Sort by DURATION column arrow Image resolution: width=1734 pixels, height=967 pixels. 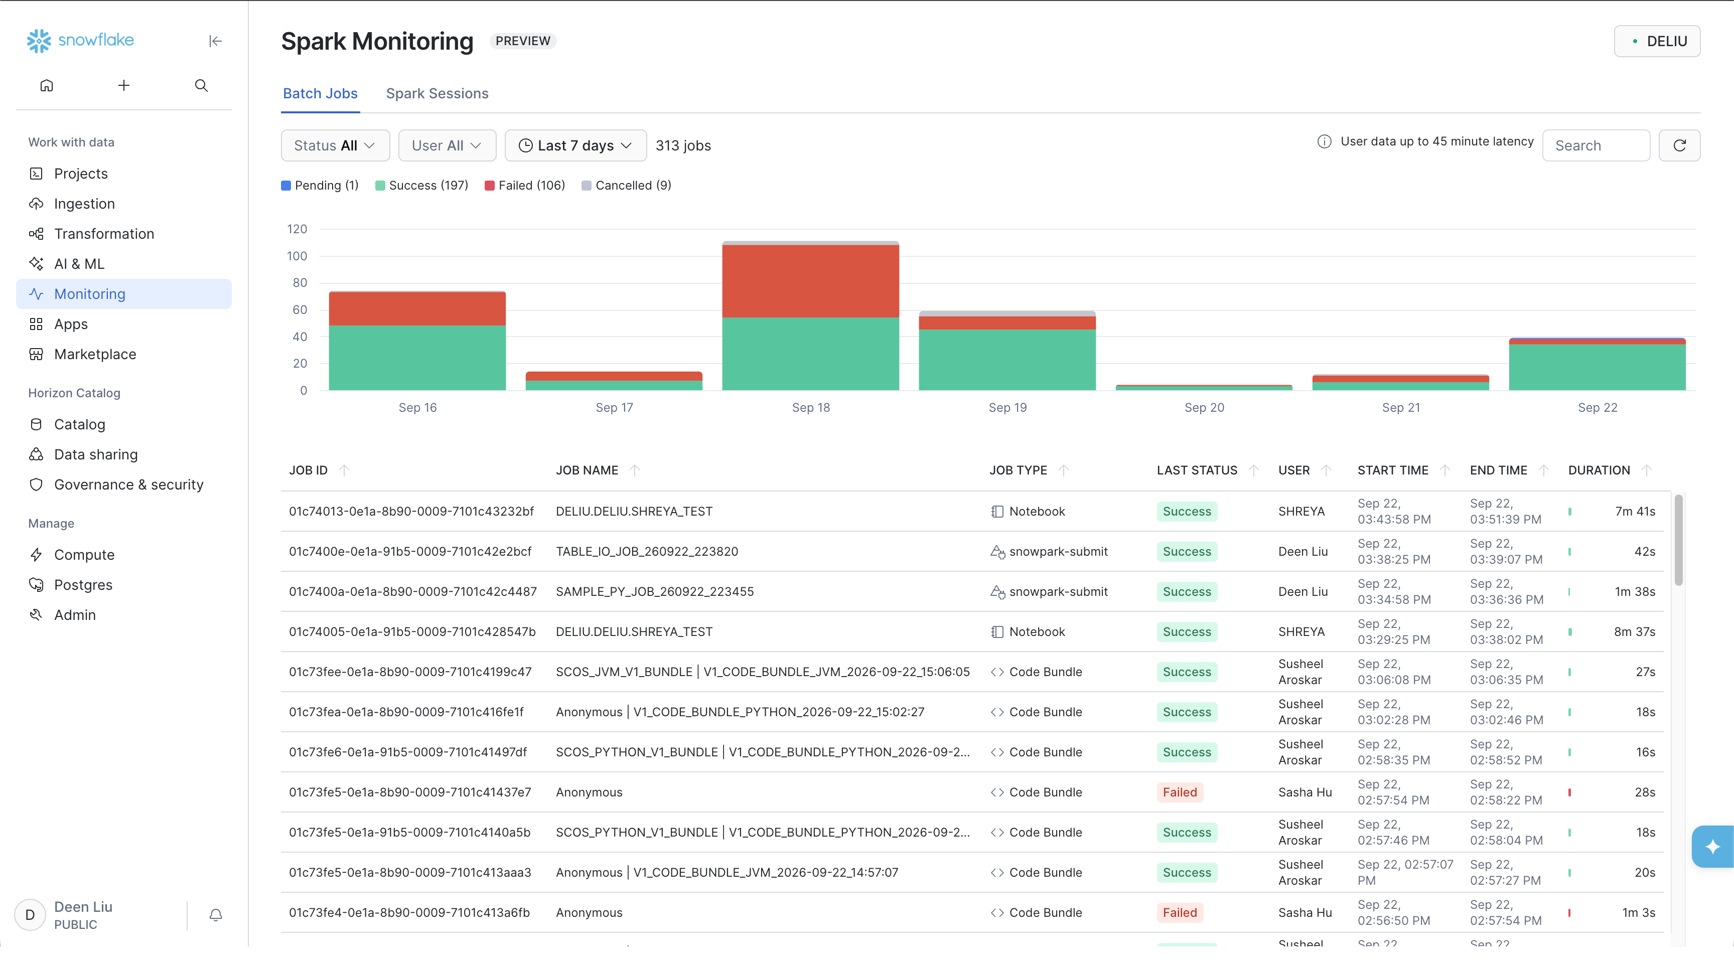[x=1647, y=470]
